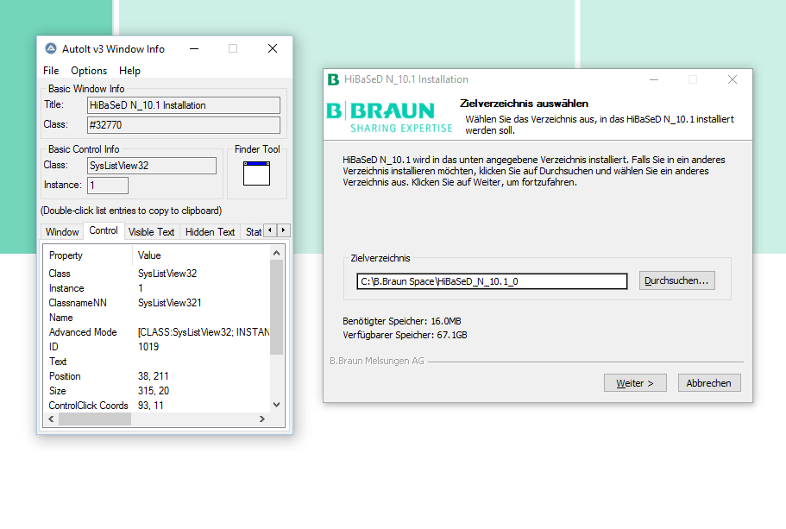Click the AutoIt v3 Window Info title icon
The width and height of the screenshot is (786, 529).
51,48
